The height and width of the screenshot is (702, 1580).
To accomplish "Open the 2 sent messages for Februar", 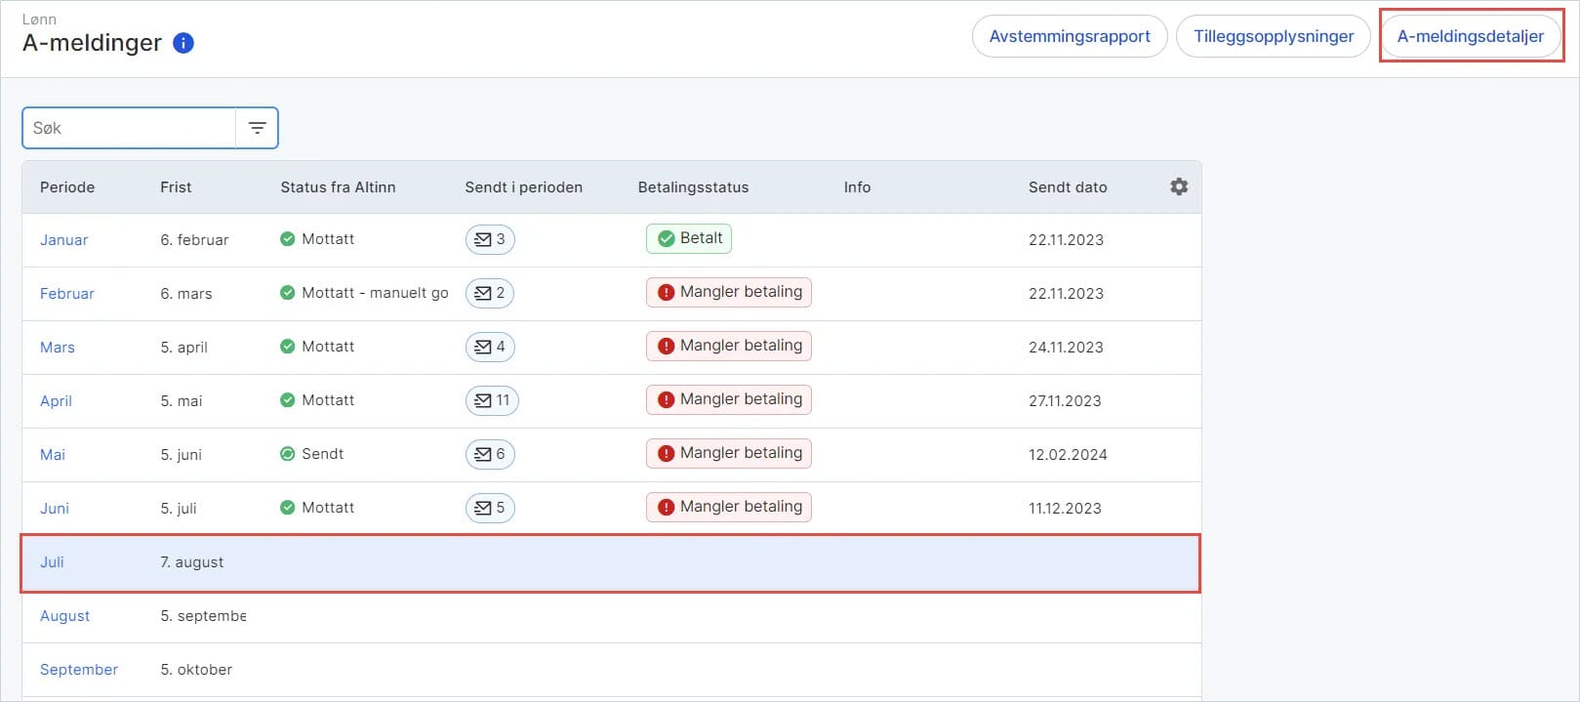I will click(x=490, y=293).
